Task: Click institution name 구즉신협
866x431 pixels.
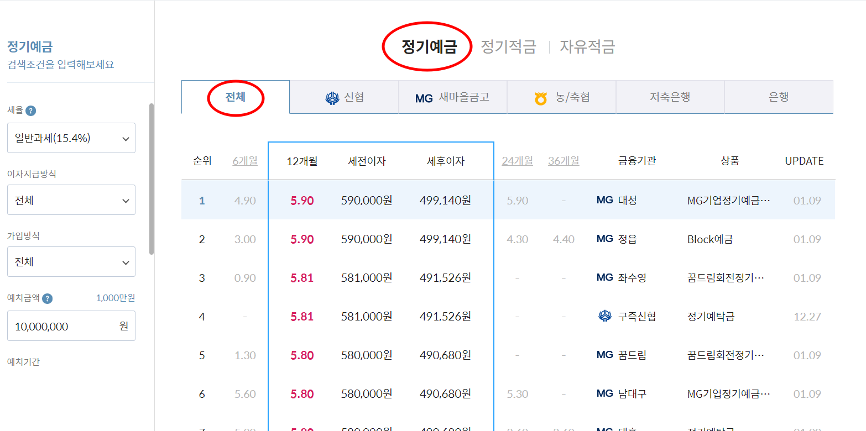Action: (x=637, y=317)
